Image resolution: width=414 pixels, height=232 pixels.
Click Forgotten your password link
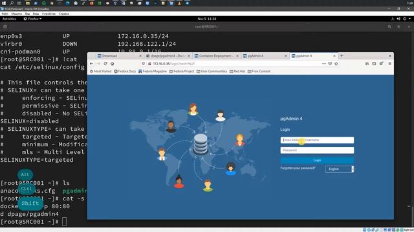[298, 168]
